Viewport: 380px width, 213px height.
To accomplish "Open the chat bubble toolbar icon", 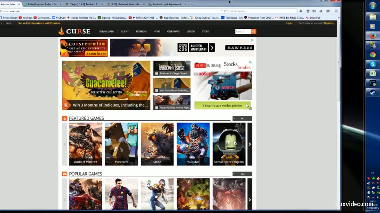I will click(x=328, y=11).
